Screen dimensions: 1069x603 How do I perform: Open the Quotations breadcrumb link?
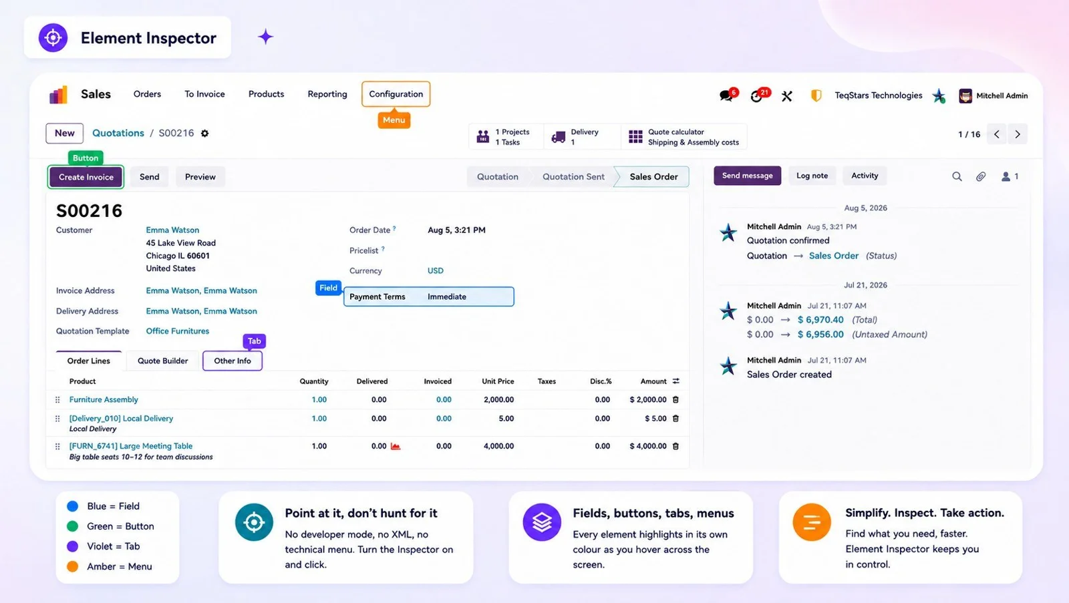point(118,134)
